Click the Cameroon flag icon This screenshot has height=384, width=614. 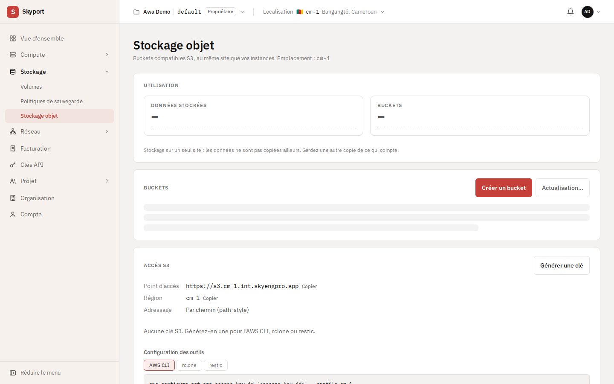click(300, 12)
